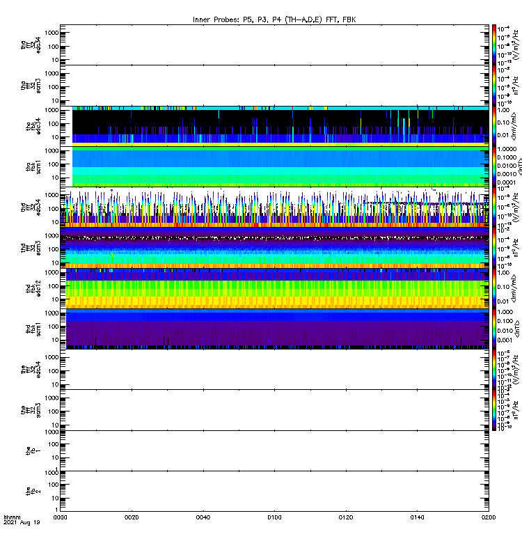The width and height of the screenshot is (522, 557).
Task: Click the 'tha fbk edc34' y-axis label
Action: tap(33, 126)
